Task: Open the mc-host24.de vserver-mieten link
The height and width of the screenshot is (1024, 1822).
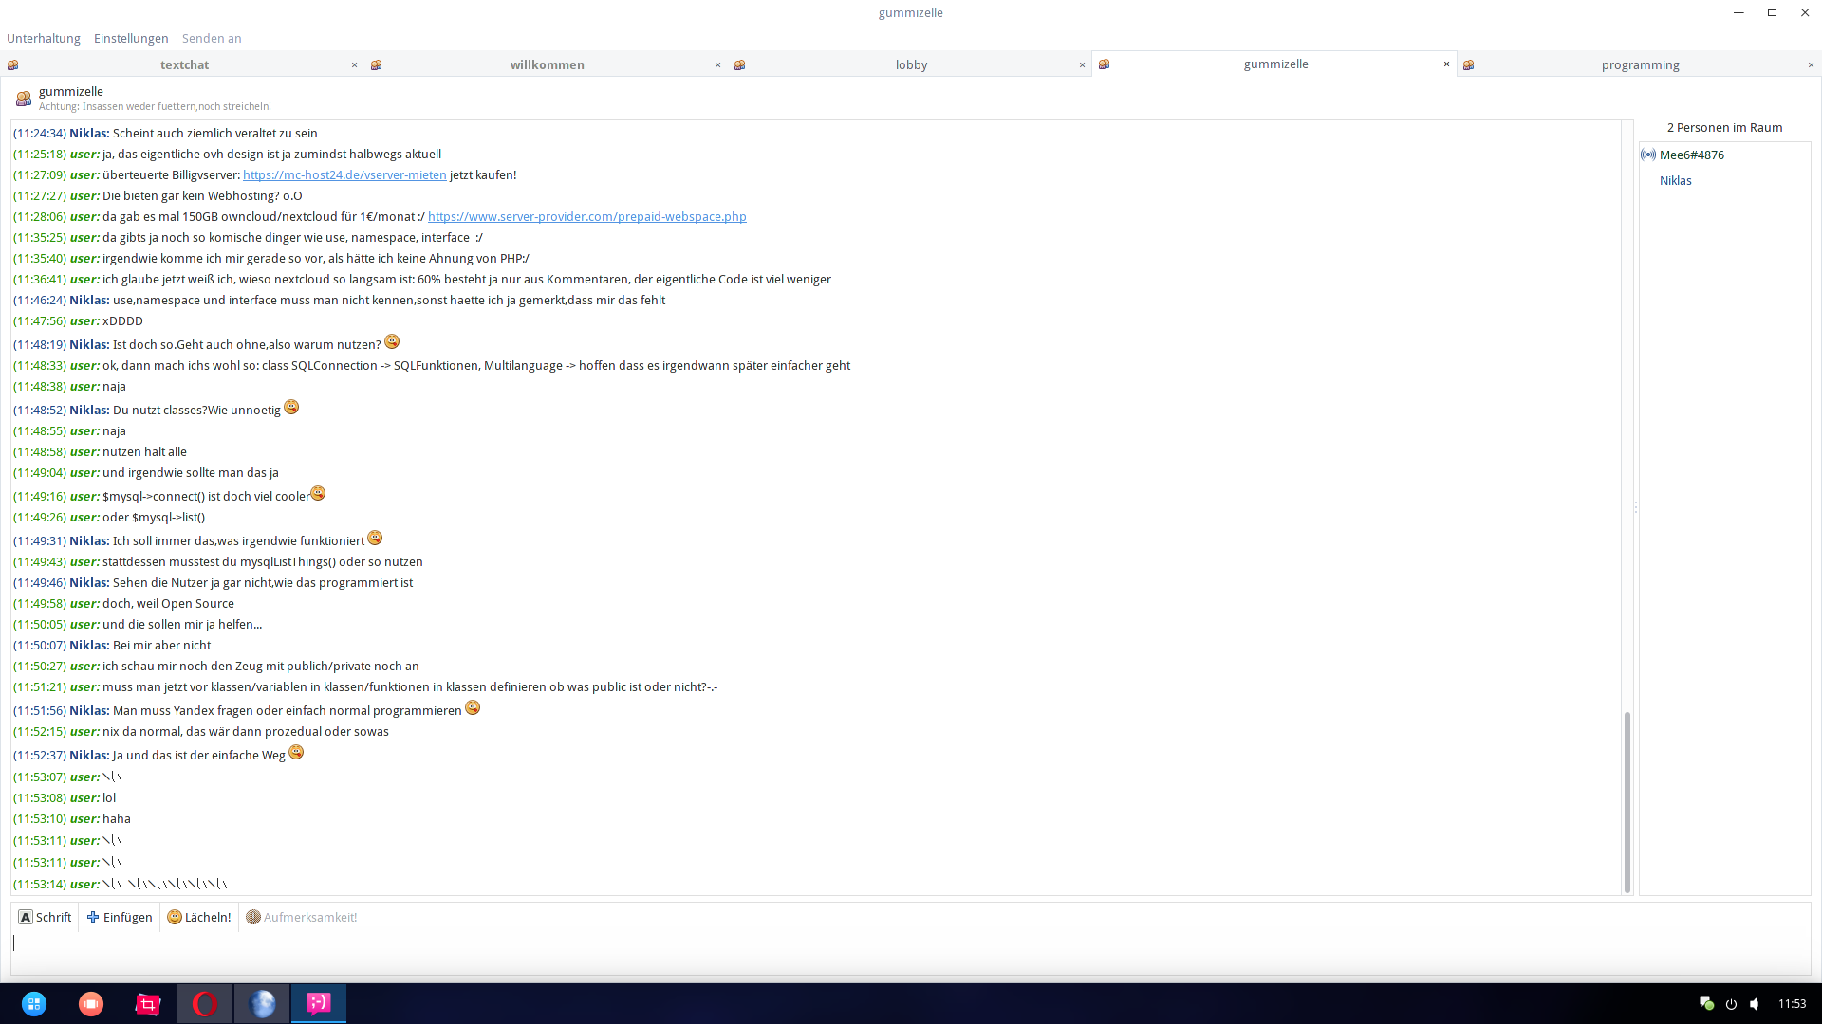Action: [344, 174]
